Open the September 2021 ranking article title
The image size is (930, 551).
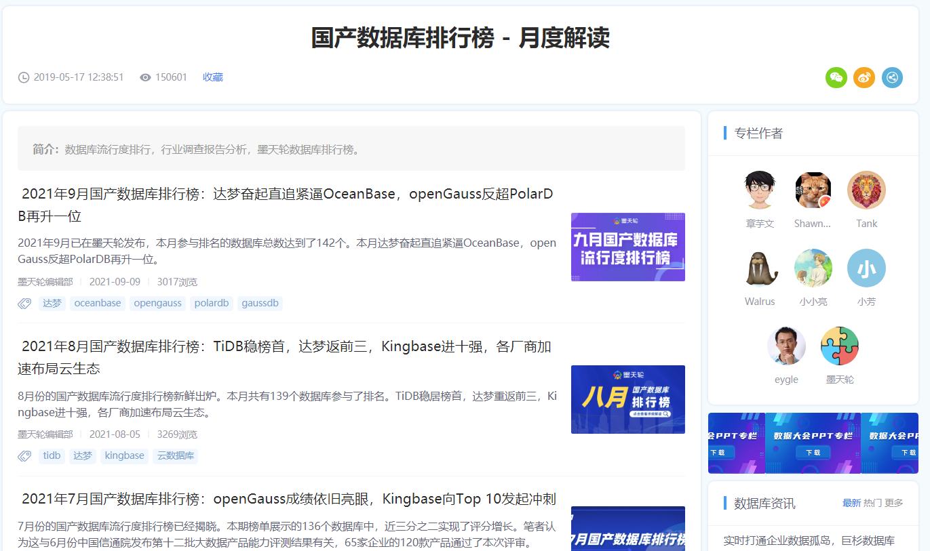click(x=287, y=205)
